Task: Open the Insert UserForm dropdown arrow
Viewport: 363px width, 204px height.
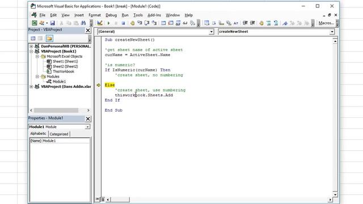Action: pos(47,23)
